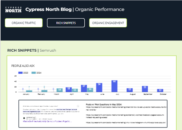
Task: Select the February 2024 bar labeled 8
Action: tap(44, 91)
